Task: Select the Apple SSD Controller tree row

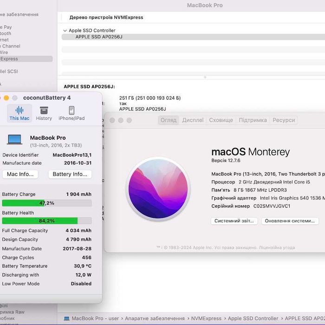Action: coord(193,31)
